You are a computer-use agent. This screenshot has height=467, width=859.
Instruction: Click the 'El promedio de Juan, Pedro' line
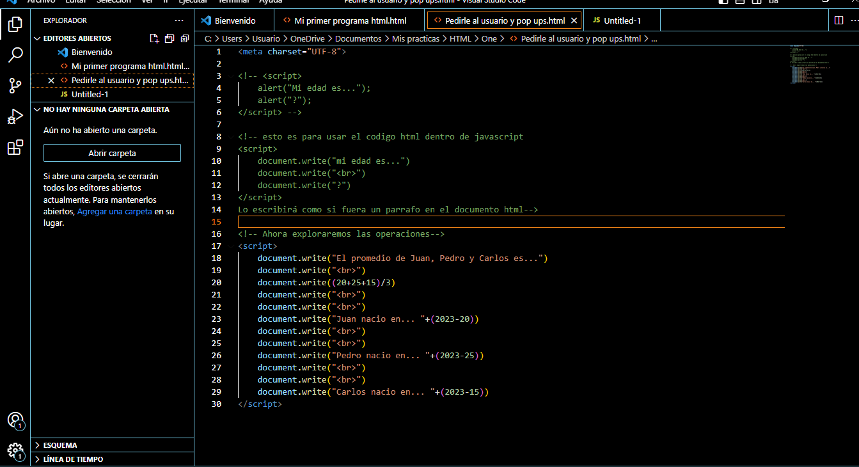[x=403, y=258]
